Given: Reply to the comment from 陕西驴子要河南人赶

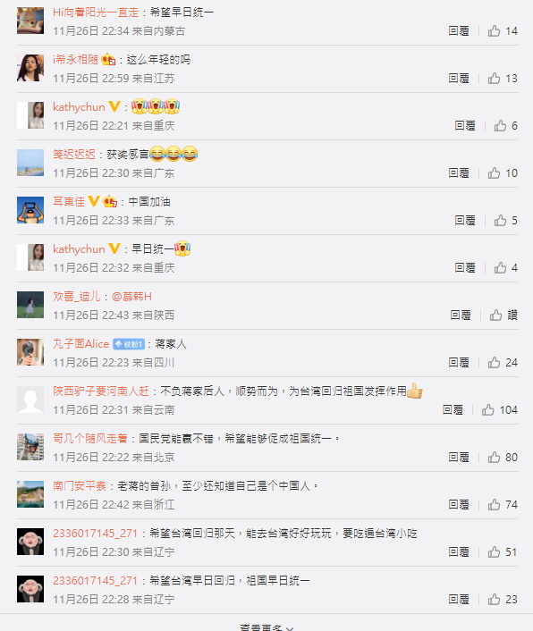Looking at the screenshot, I should (453, 410).
